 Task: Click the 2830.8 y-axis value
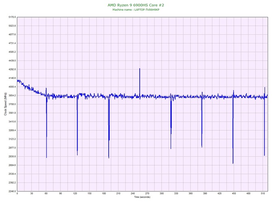[12, 156]
